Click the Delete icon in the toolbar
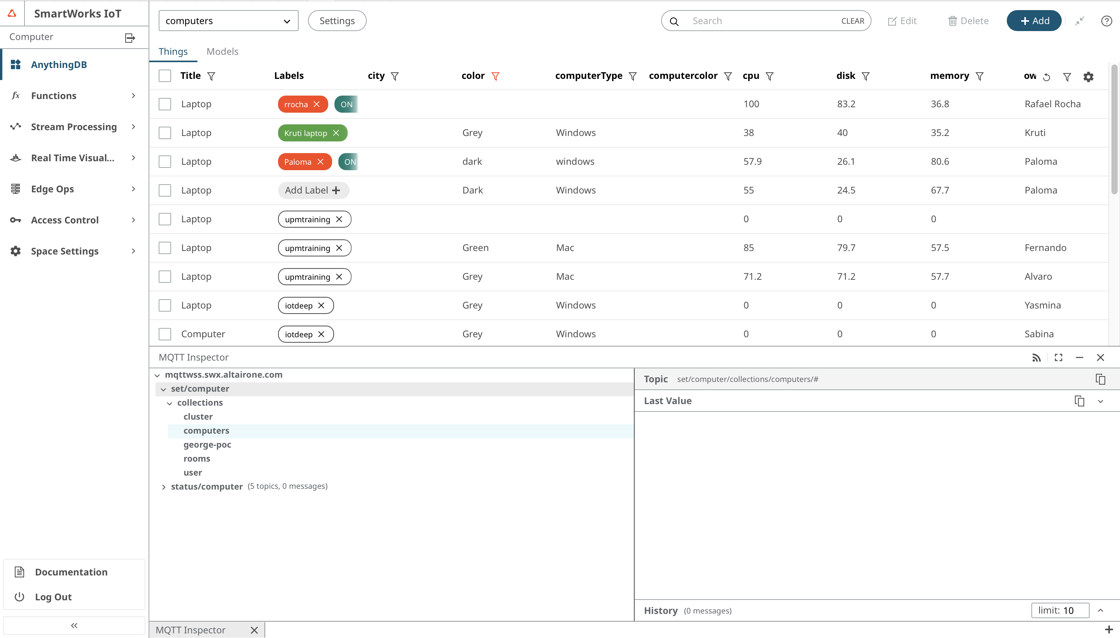 (x=968, y=21)
